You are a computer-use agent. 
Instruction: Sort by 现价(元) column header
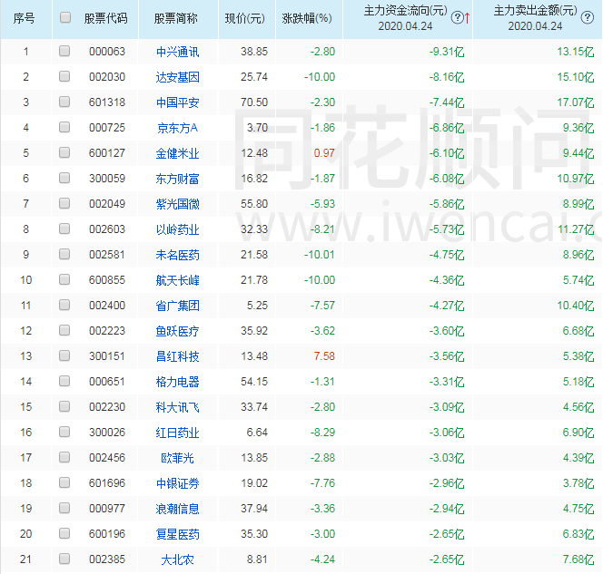(x=245, y=18)
